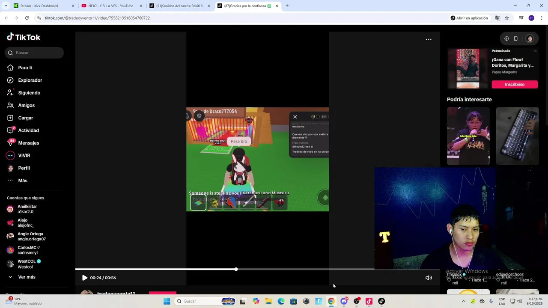Expand Ver más followed accounts
The image size is (548, 308).
(x=21, y=277)
